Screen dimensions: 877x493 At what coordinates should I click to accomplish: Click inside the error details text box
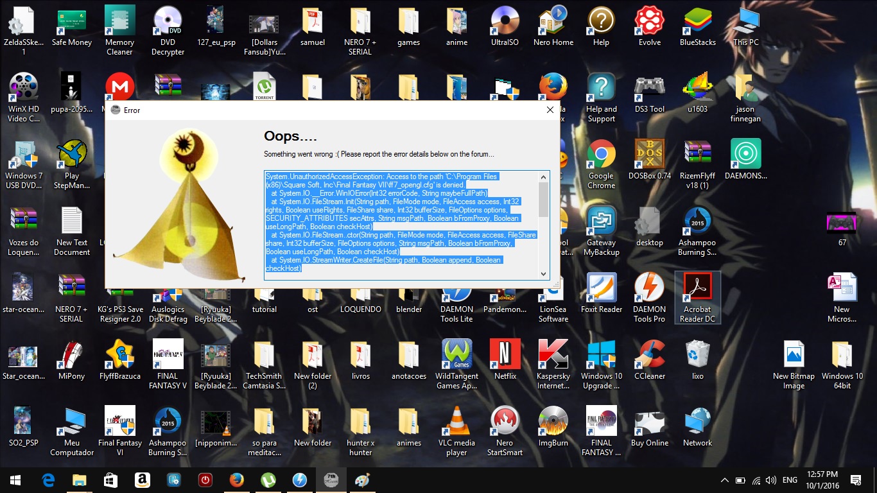click(401, 225)
